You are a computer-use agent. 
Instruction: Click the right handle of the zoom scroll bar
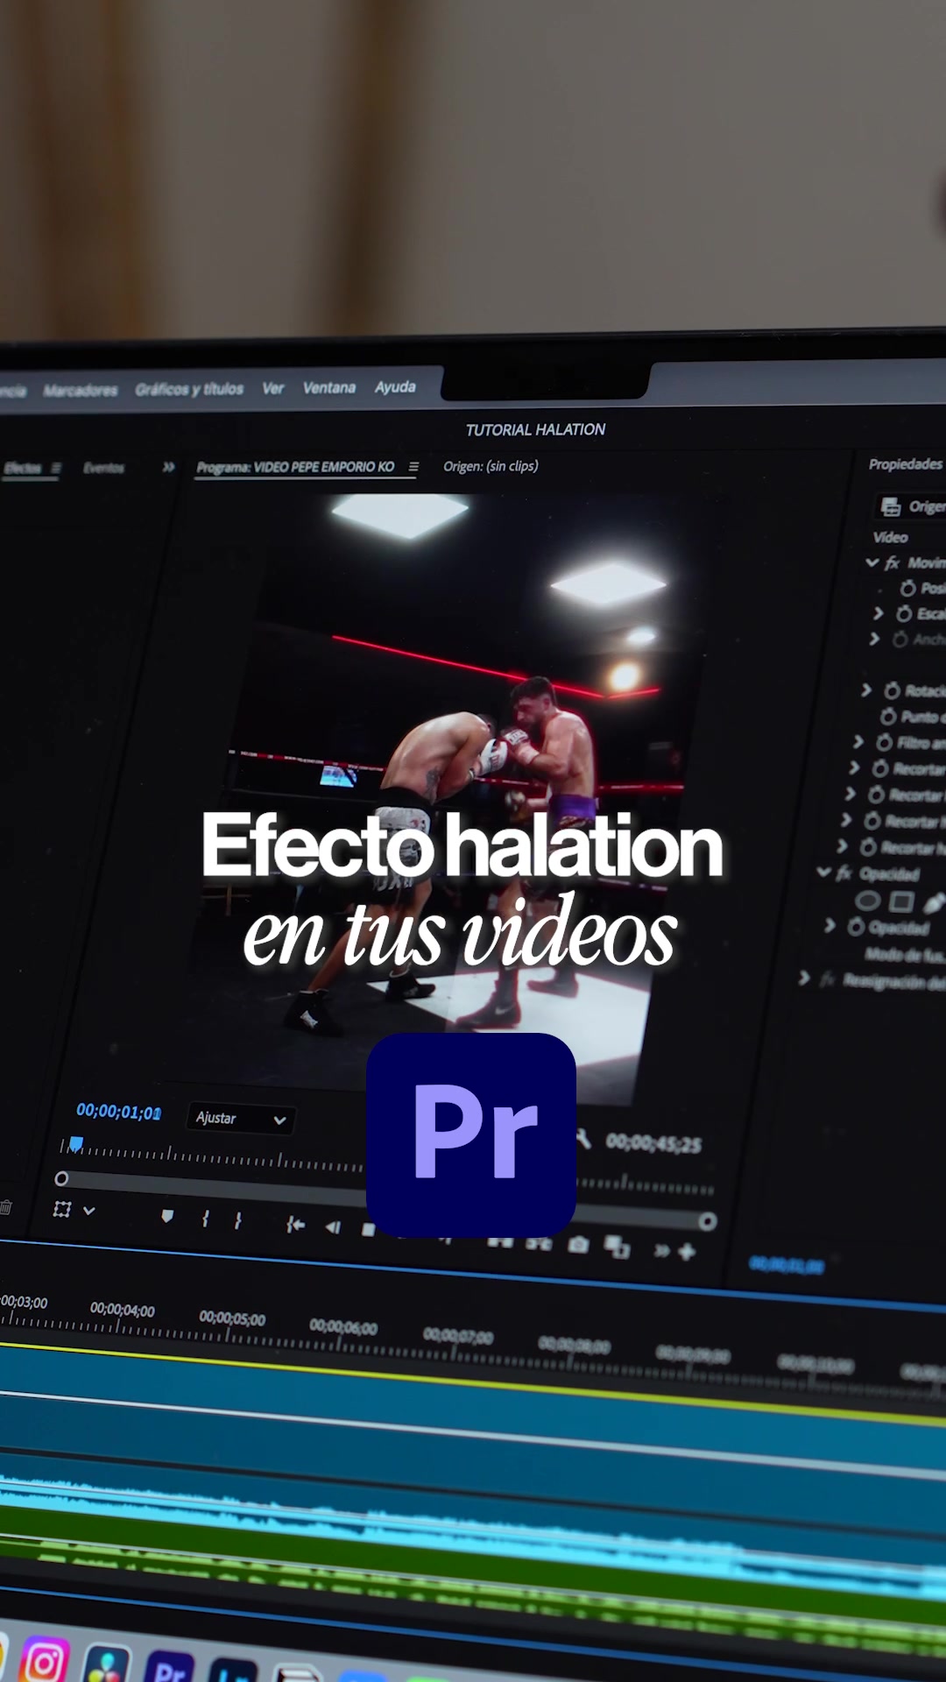coord(708,1221)
